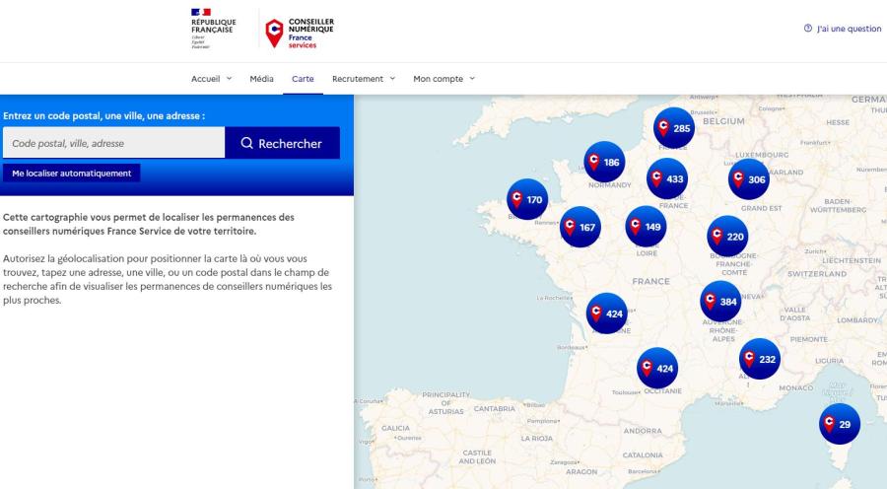The width and height of the screenshot is (887, 489).
Task: Click the map cluster marker showing 186
Action: pos(604,163)
